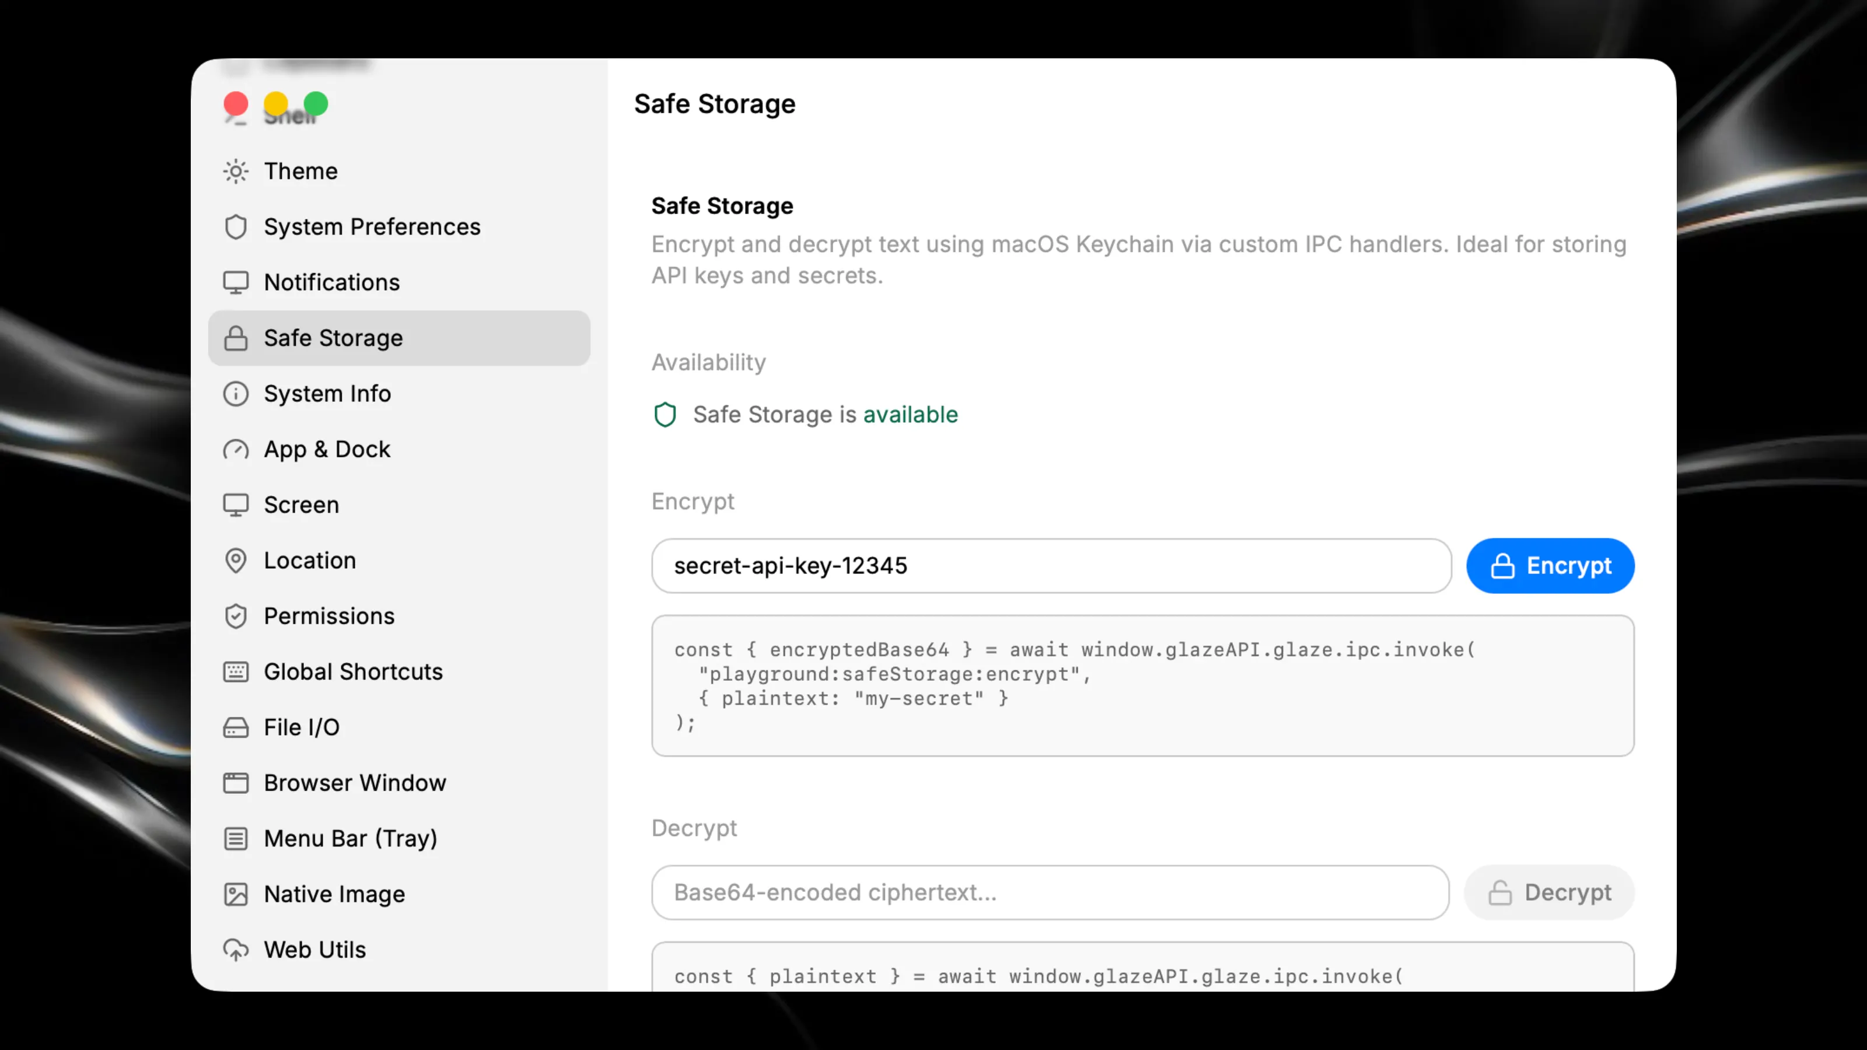The image size is (1867, 1050).
Task: Click the keyboard icon beside Global Shortcuts
Action: point(236,672)
